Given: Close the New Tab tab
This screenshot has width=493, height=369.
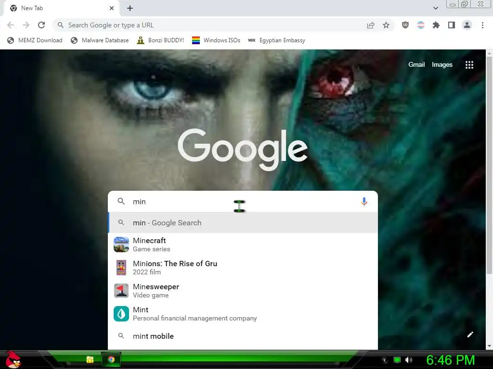Looking at the screenshot, I should 112,8.
